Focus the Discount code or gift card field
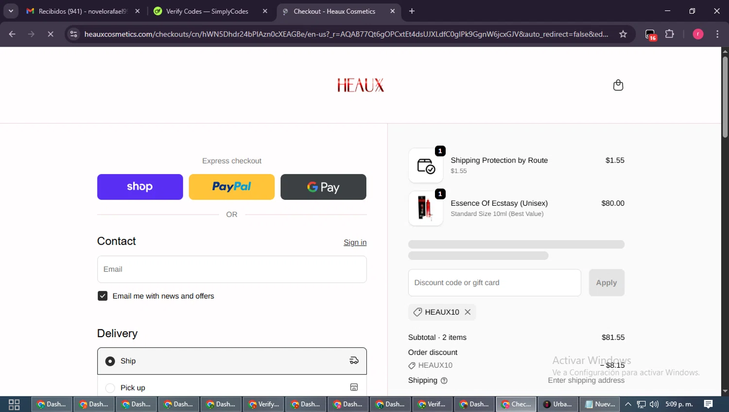Screen dimensions: 729x412 tap(495, 283)
